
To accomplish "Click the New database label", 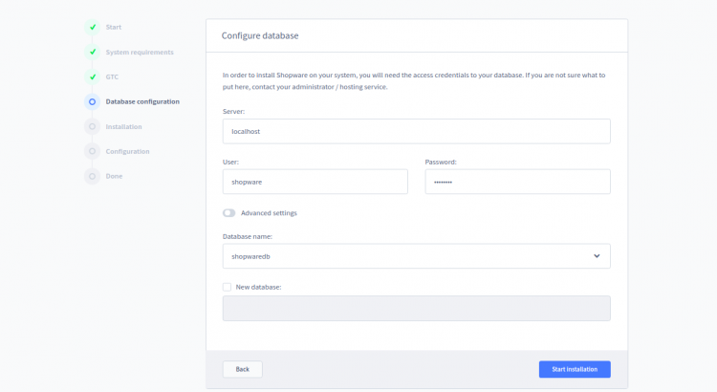I will click(x=258, y=287).
